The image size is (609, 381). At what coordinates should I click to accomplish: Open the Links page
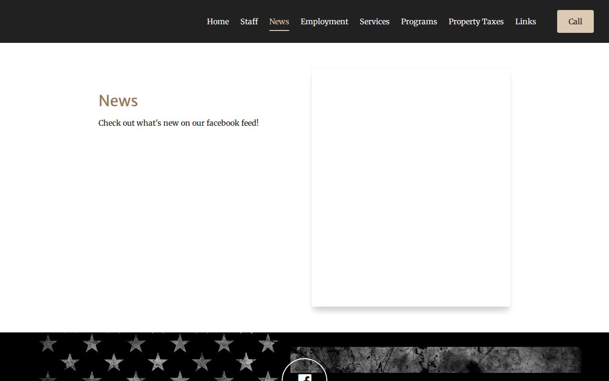(x=526, y=21)
